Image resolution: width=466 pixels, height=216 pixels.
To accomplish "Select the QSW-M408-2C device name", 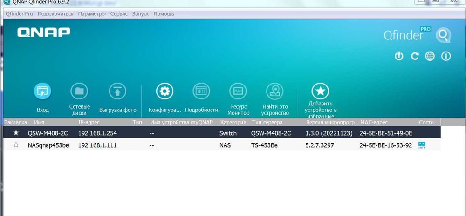I will [48, 133].
